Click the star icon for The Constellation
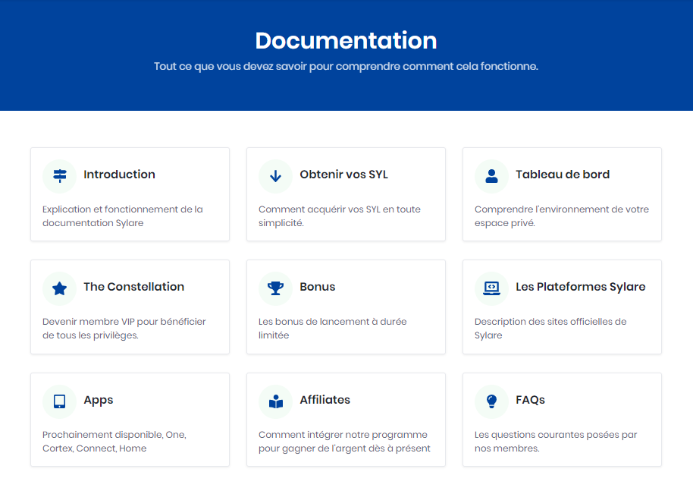693x494 pixels. (60, 288)
